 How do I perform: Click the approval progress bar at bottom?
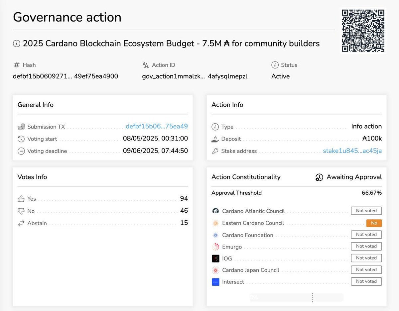(x=297, y=297)
